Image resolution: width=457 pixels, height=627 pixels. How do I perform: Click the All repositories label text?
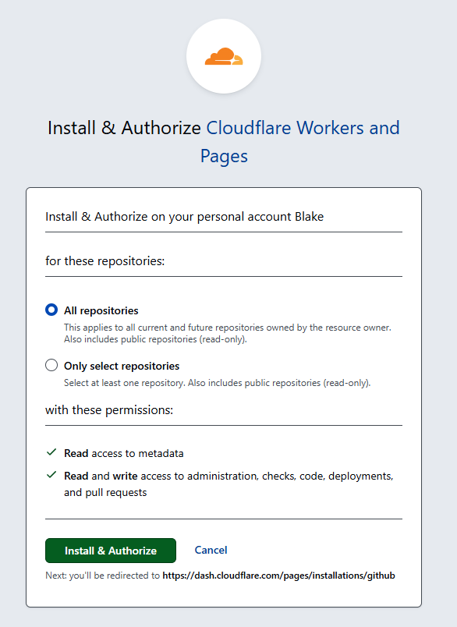(x=101, y=310)
